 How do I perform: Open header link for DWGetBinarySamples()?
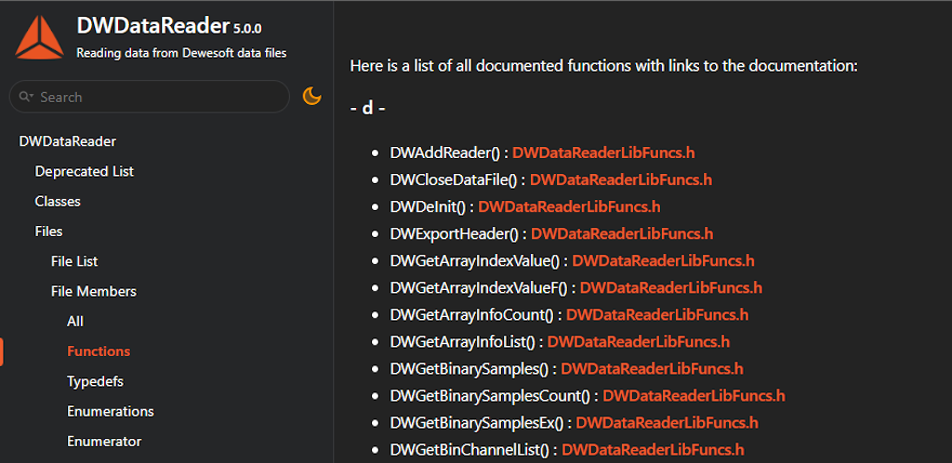(652, 369)
